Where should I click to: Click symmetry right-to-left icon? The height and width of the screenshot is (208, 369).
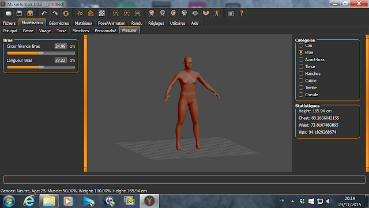116,13
